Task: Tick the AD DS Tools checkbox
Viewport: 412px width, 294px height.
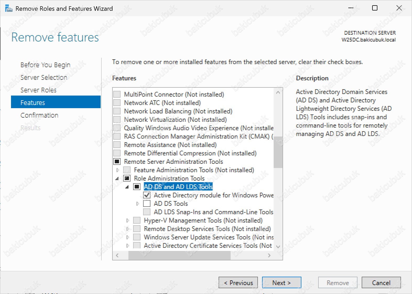Action: point(147,203)
